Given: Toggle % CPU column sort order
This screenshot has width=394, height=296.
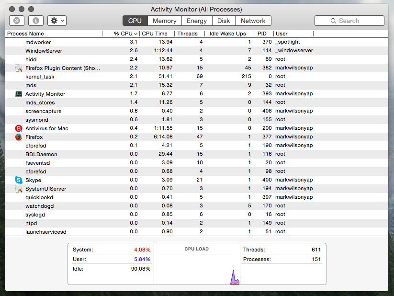Looking at the screenshot, I should tap(121, 34).
